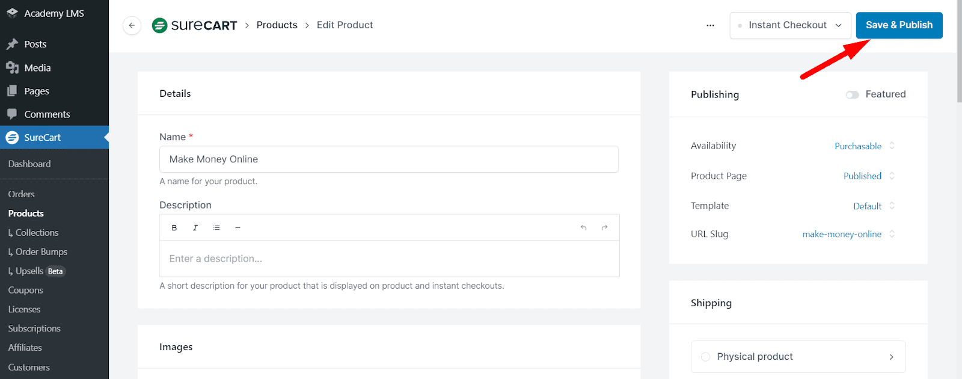Open Coupons in SureCart sidebar
Viewport: 962px width, 379px height.
(26, 290)
